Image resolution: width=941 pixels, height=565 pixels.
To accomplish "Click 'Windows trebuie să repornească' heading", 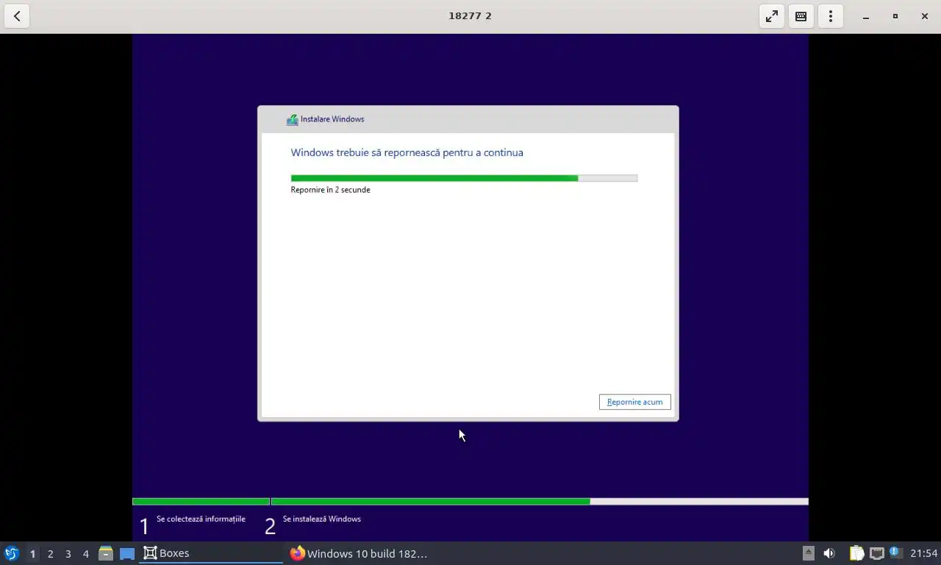I will point(407,152).
